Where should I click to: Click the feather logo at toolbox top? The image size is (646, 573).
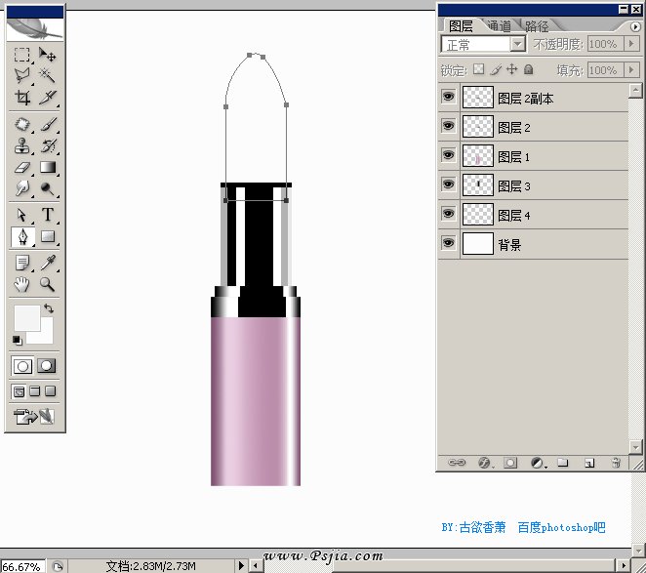tap(34, 29)
